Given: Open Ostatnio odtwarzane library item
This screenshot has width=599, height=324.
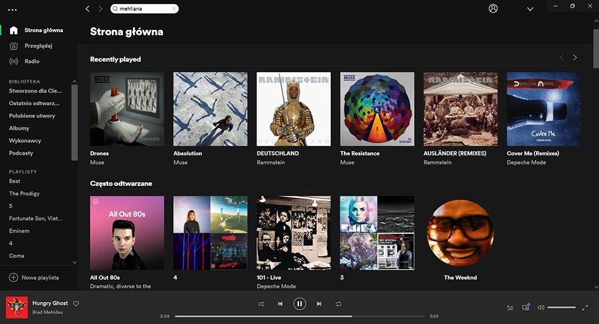Looking at the screenshot, I should pyautogui.click(x=34, y=103).
